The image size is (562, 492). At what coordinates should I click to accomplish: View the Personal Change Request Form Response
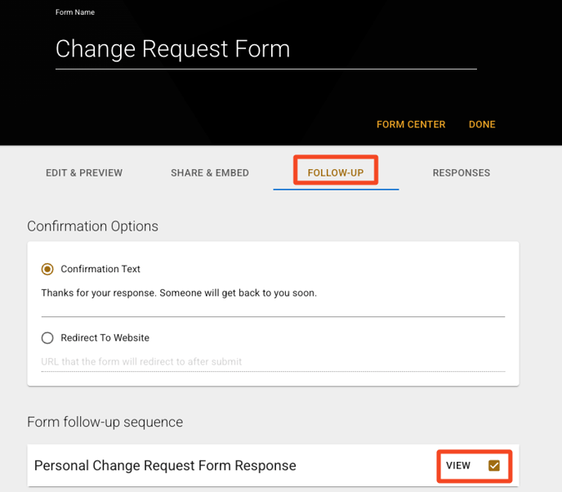458,466
